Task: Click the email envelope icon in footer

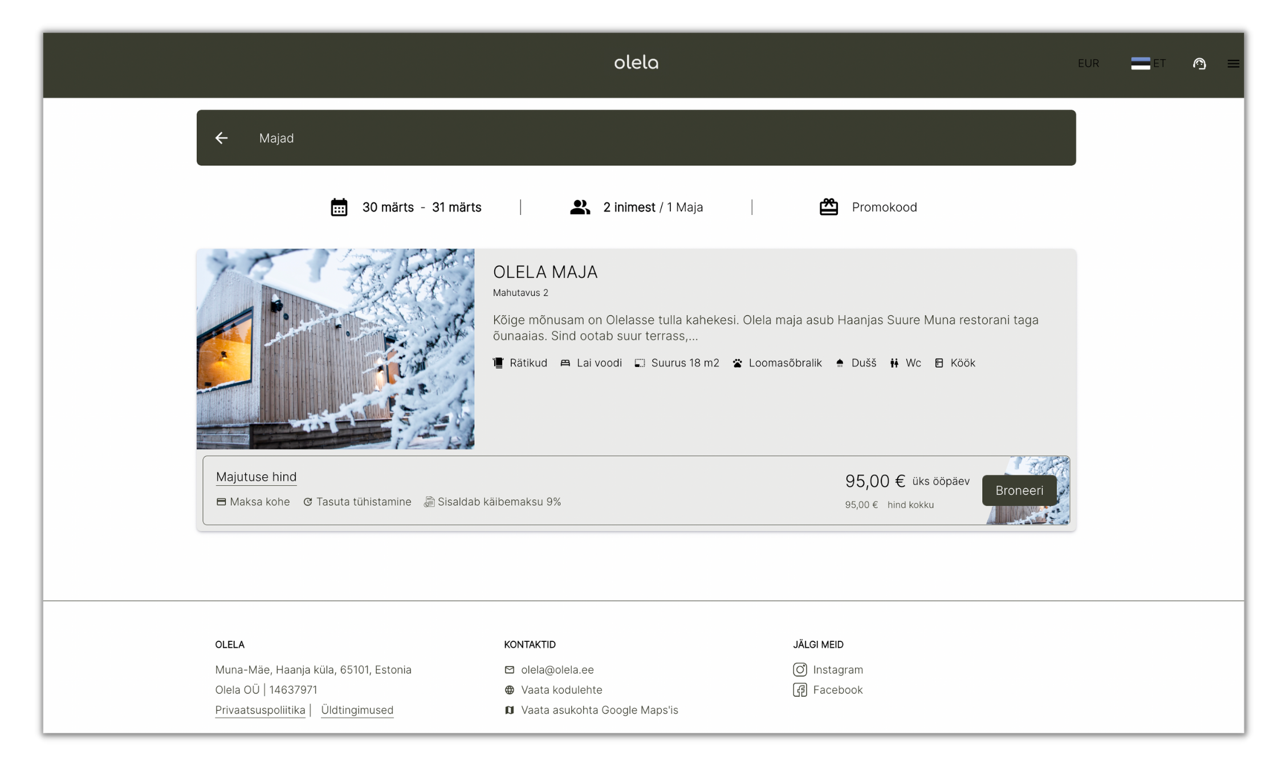Action: [x=510, y=669]
